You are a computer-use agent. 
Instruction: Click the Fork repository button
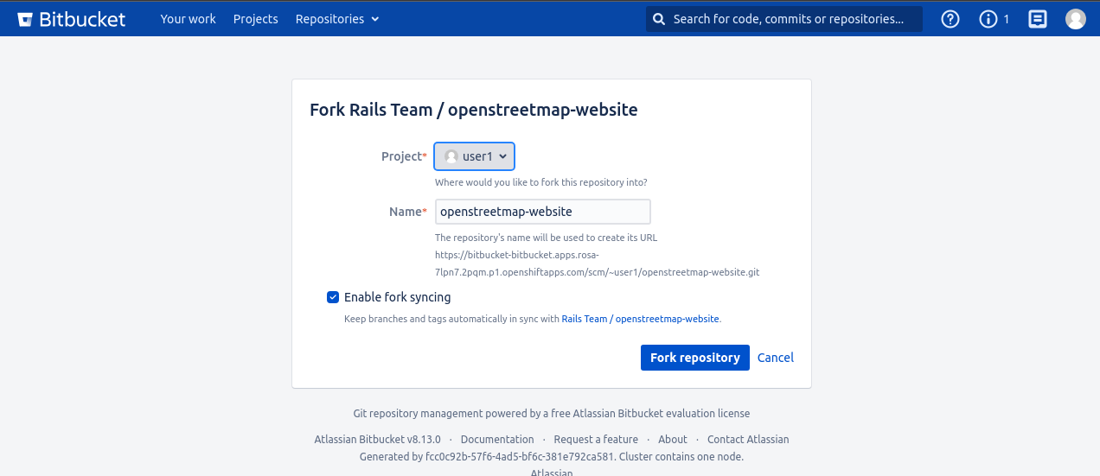pos(694,358)
